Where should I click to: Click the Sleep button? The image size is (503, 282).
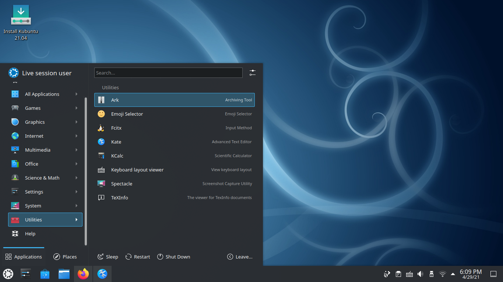[x=108, y=257]
